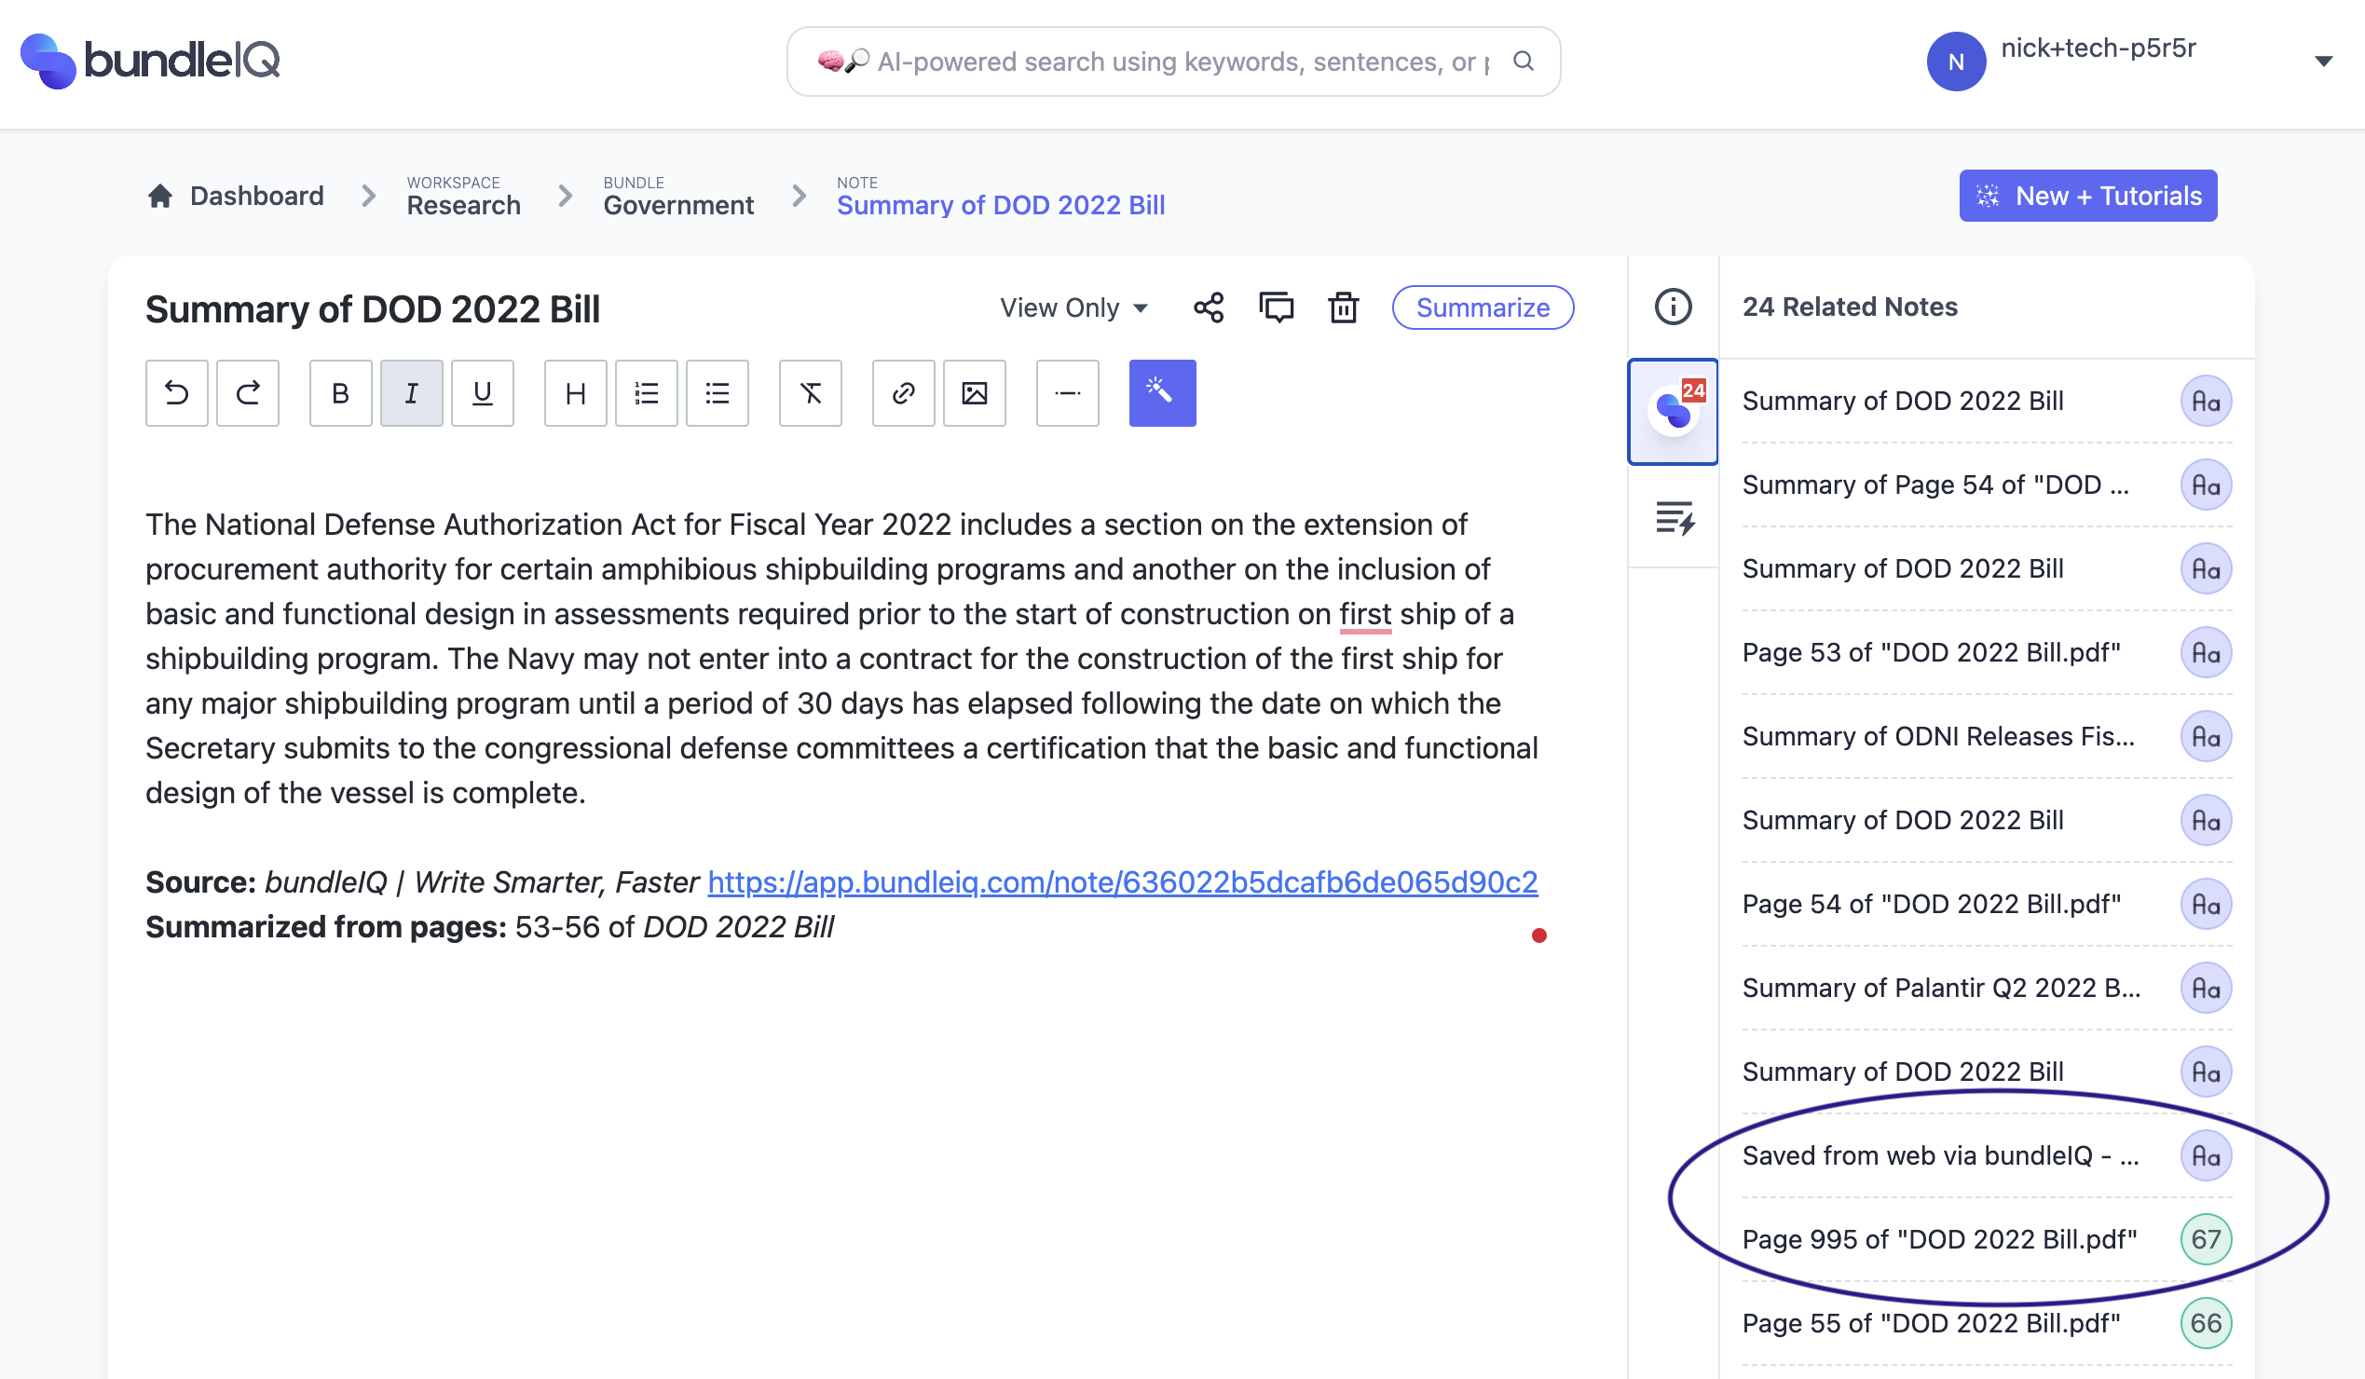Open the heading style H button
2365x1379 pixels.
tap(575, 393)
